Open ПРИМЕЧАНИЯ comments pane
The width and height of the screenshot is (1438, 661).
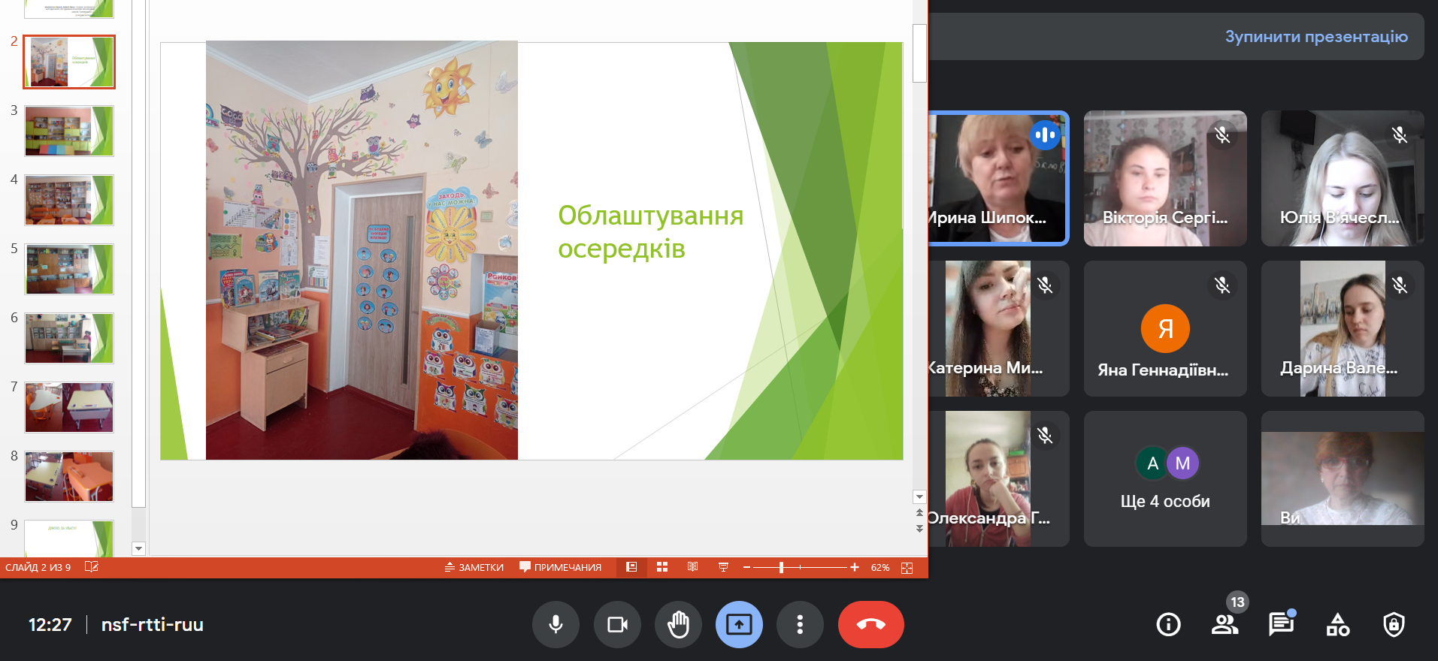point(561,567)
